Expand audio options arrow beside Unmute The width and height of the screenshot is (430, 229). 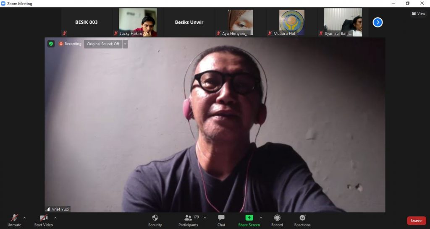pyautogui.click(x=24, y=218)
